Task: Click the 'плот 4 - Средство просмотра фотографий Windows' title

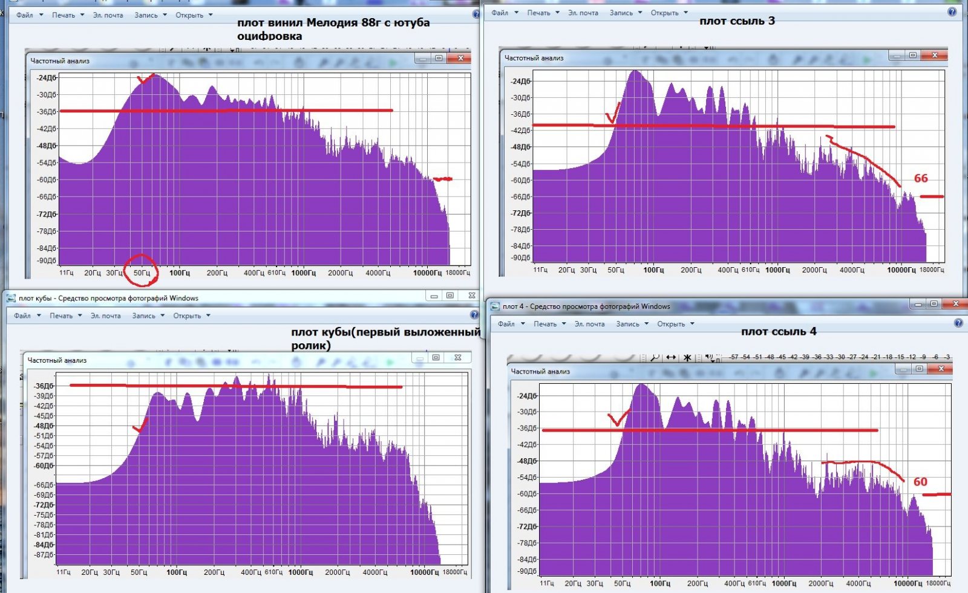Action: point(586,306)
